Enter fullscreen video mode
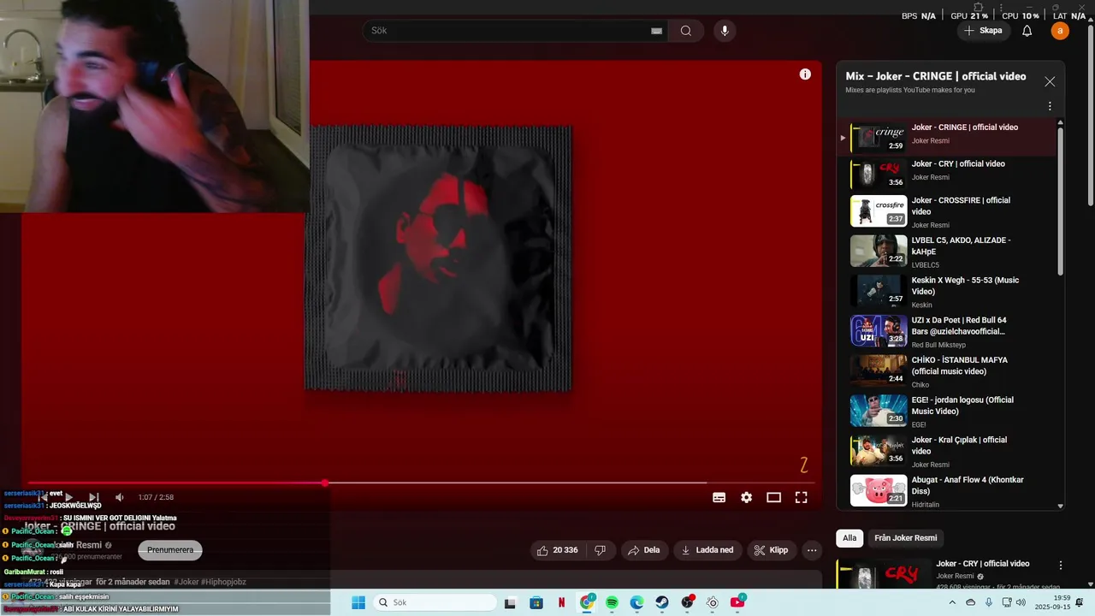Screen dimensions: 1095x616 coord(802,497)
